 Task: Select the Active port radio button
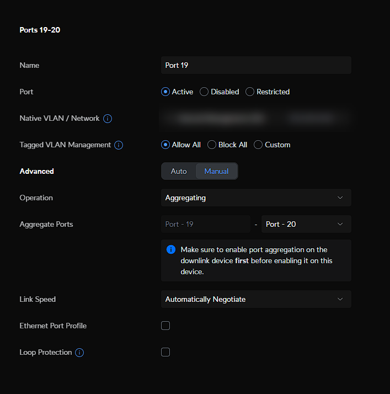165,92
